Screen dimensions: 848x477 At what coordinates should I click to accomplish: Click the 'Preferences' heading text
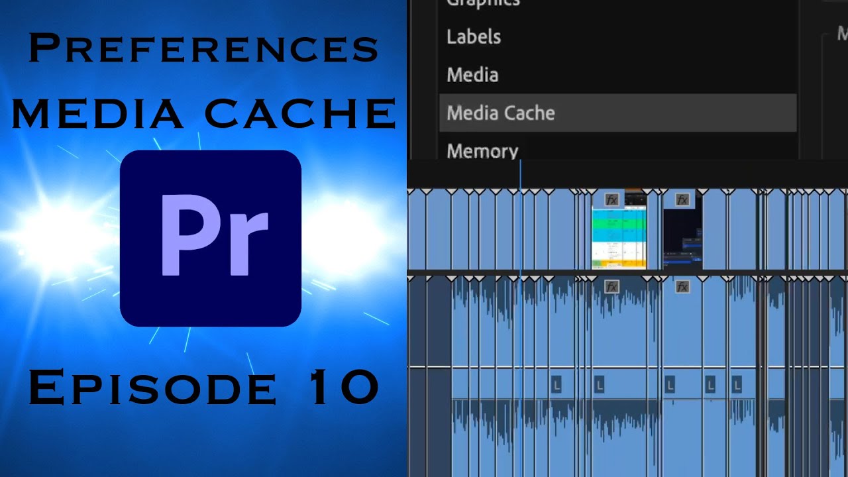click(203, 48)
